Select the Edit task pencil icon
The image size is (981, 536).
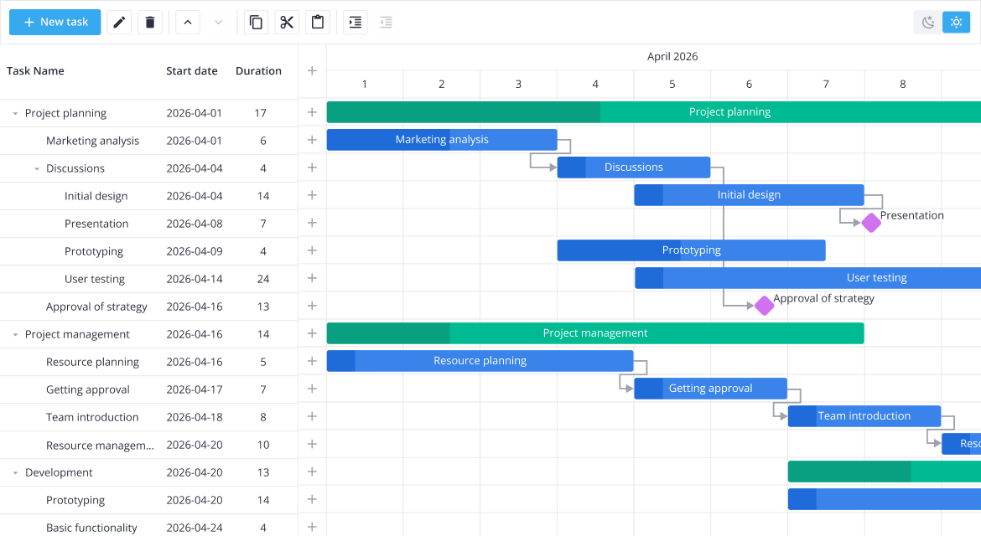[118, 22]
